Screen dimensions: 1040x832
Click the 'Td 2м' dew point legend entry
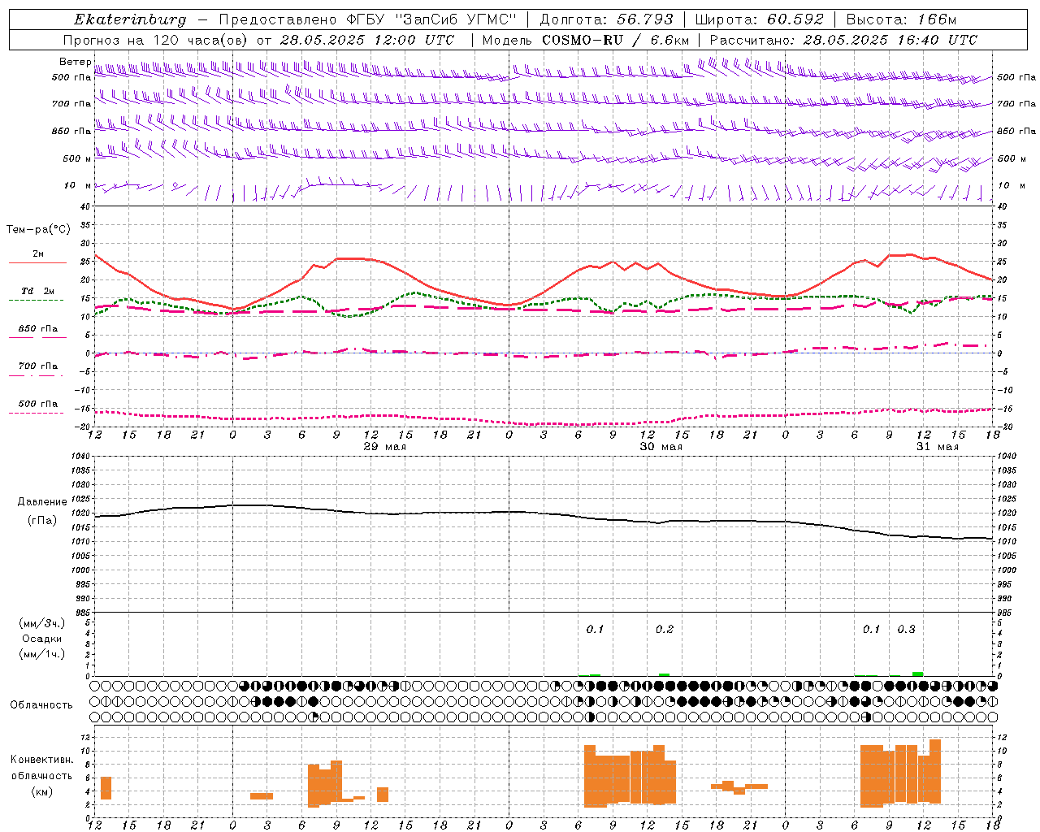(38, 291)
